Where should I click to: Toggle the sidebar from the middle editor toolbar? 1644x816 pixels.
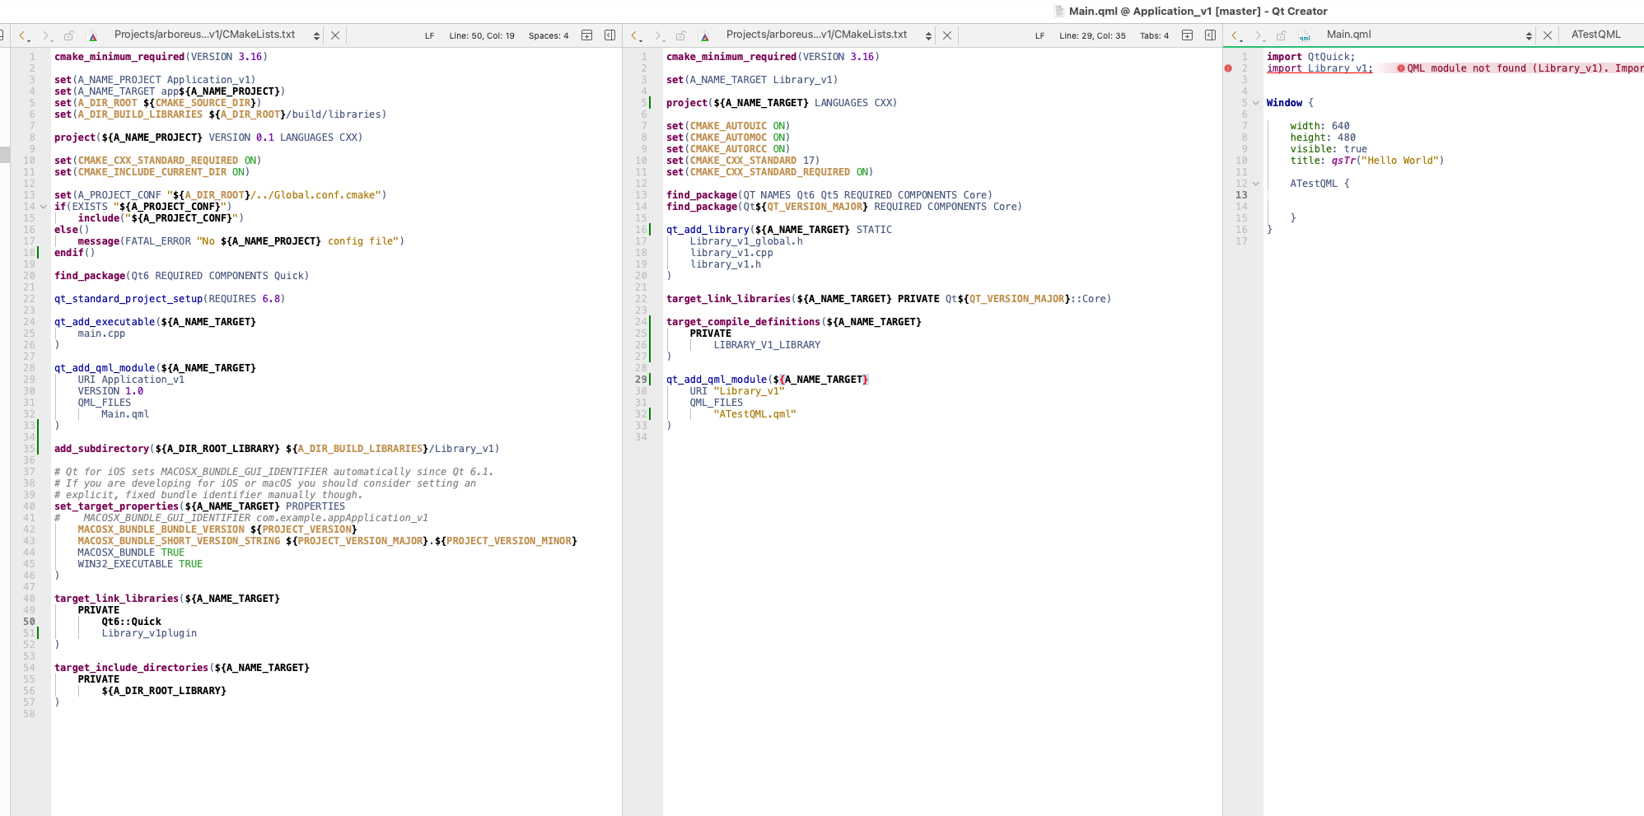click(x=1211, y=35)
